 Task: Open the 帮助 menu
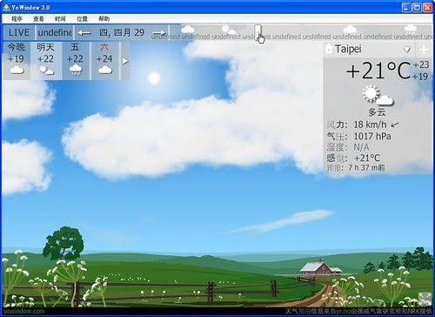104,19
